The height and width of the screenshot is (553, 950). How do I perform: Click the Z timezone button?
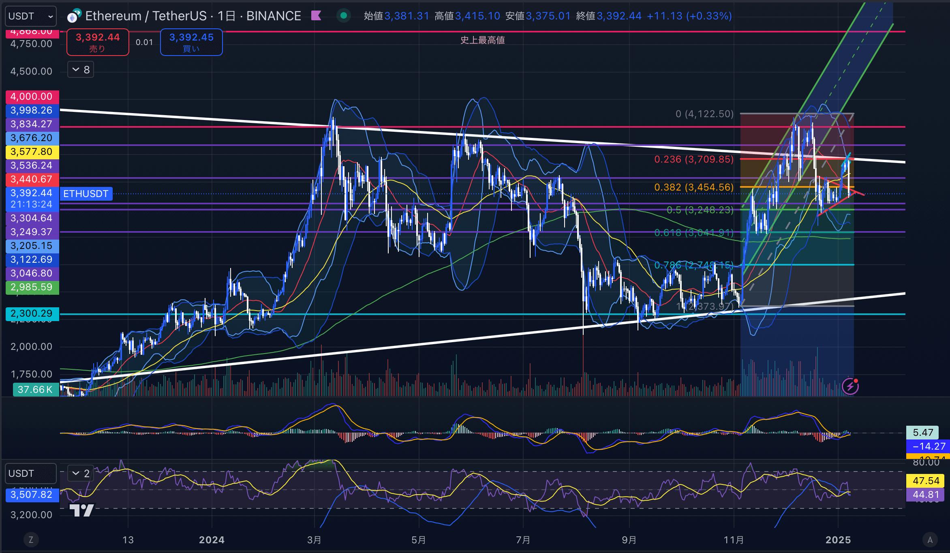point(31,540)
